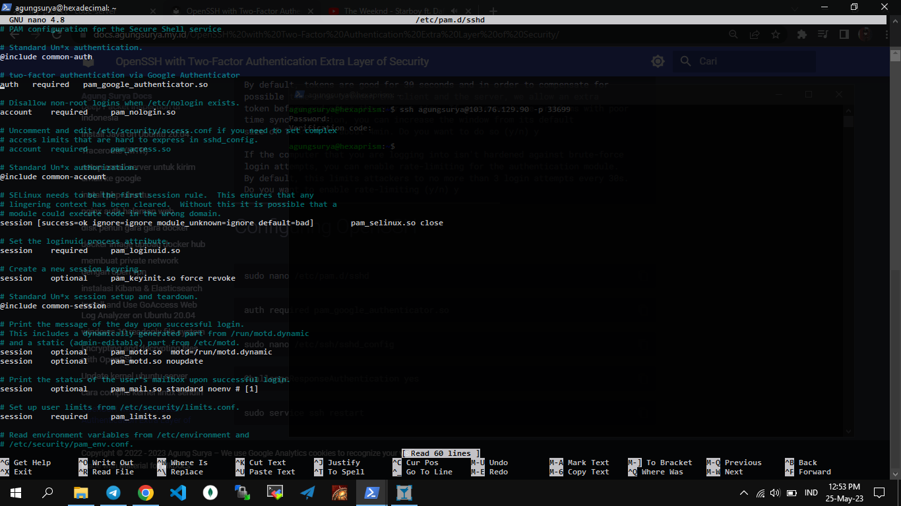Open the green leaf MongoDB Compass icon
This screenshot has width=901, height=506.
click(x=210, y=492)
